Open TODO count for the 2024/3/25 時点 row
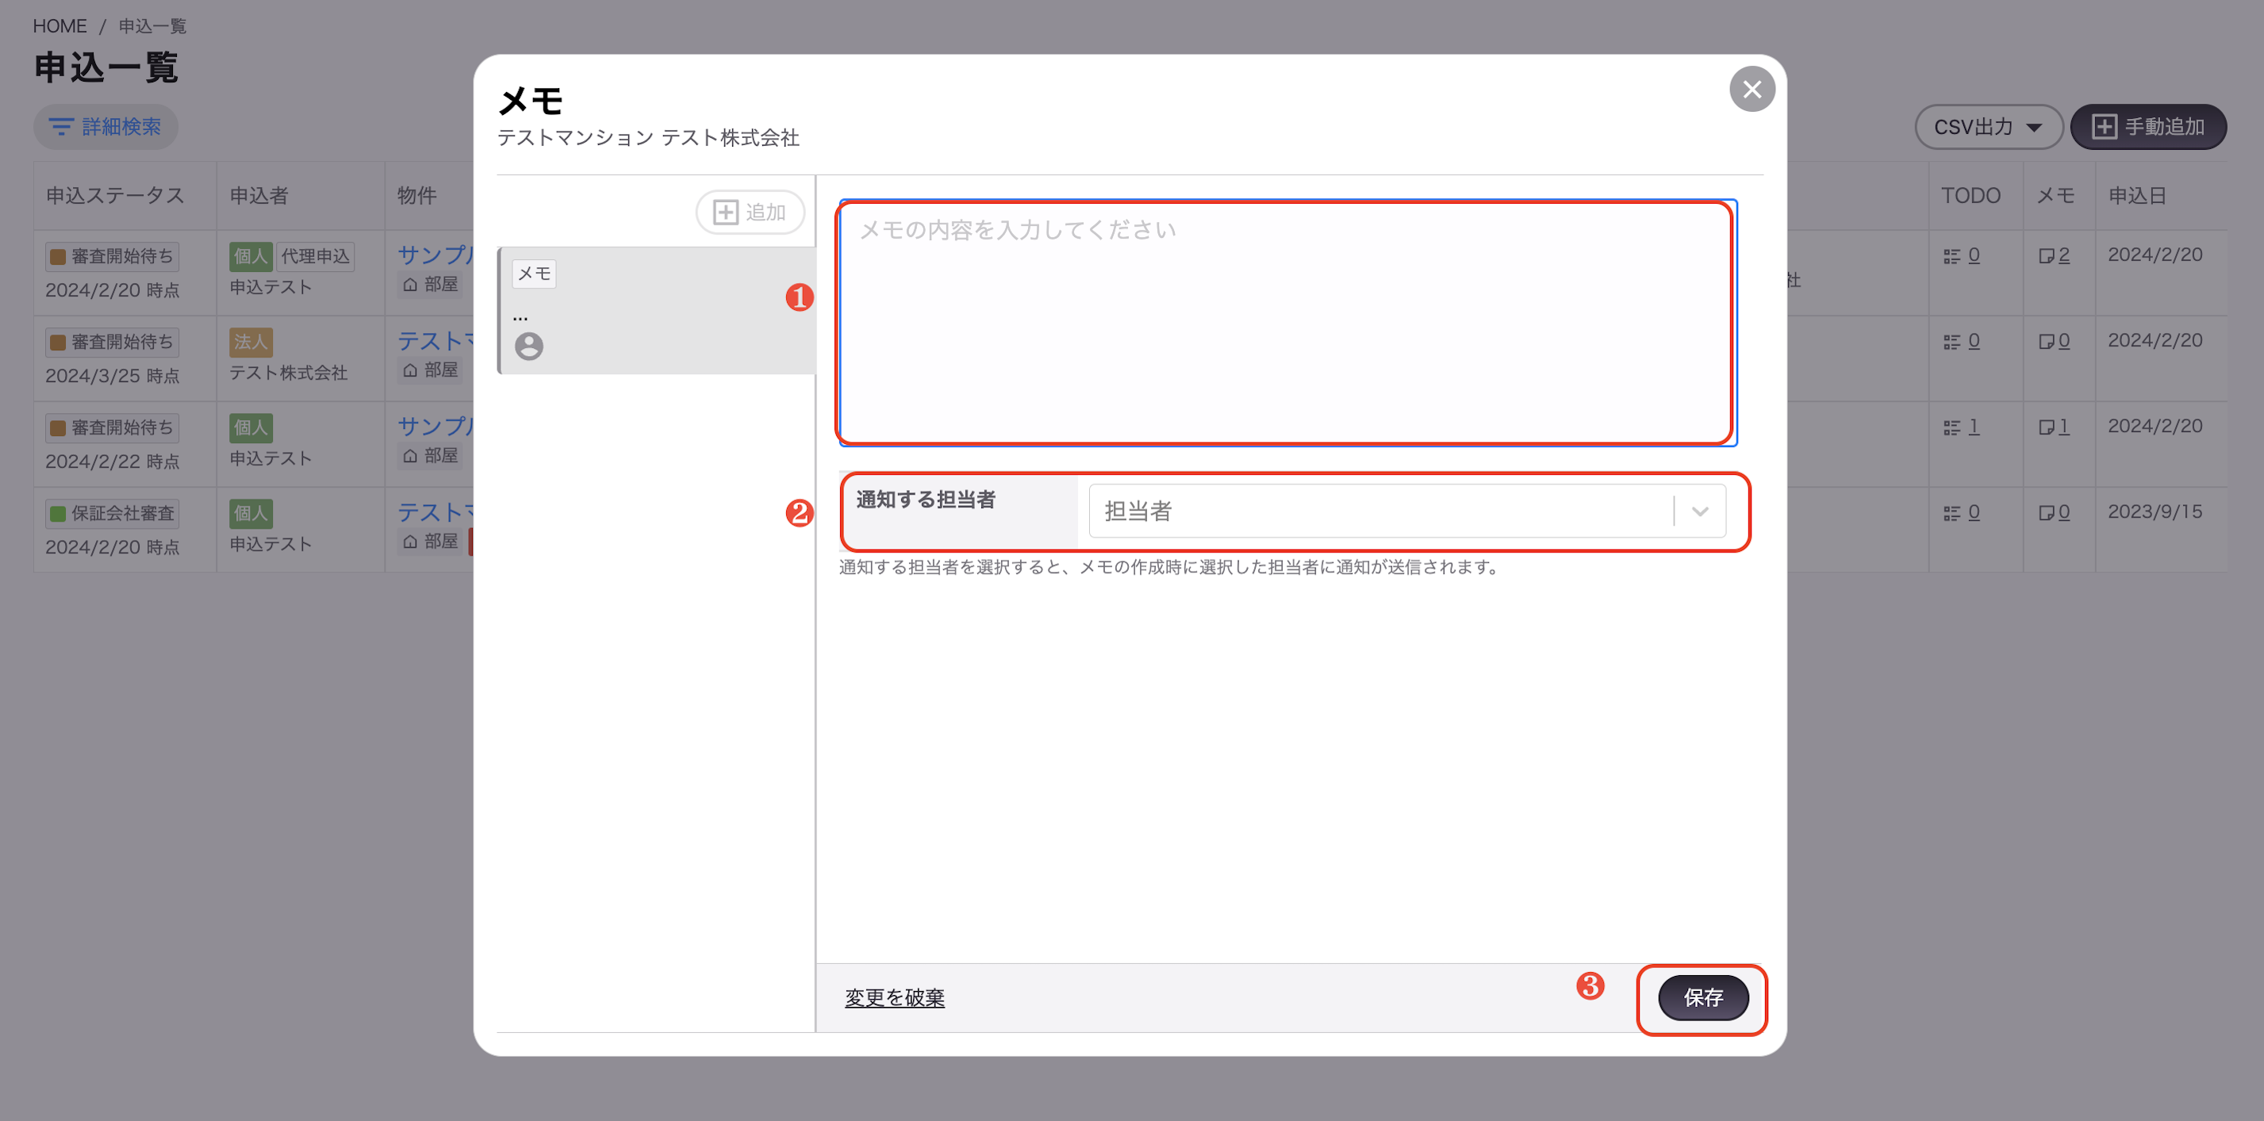Viewport: 2264px width, 1121px height. pyautogui.click(x=1973, y=341)
